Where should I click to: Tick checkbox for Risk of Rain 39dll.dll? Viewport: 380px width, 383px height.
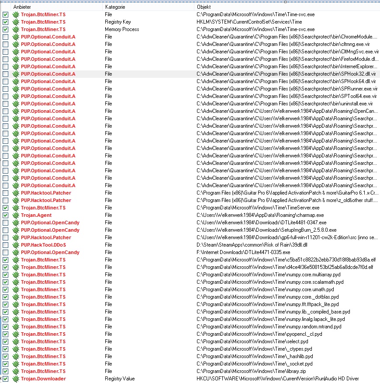[x=5, y=245]
